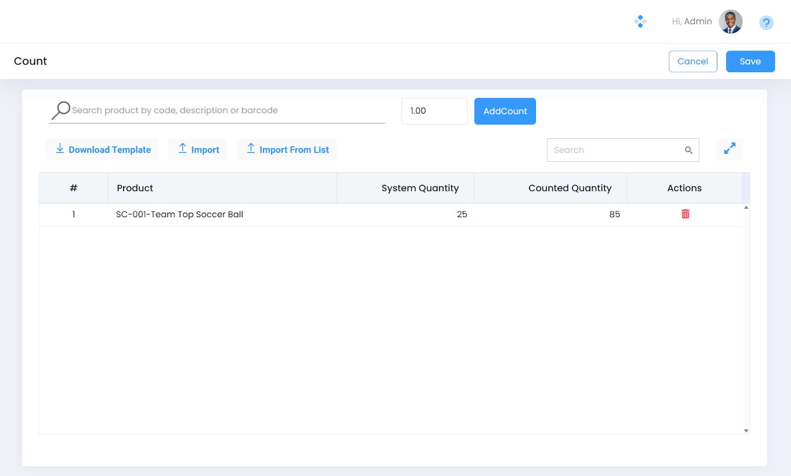791x476 pixels.
Task: Click the magnifier icon in table search
Action: 688,150
